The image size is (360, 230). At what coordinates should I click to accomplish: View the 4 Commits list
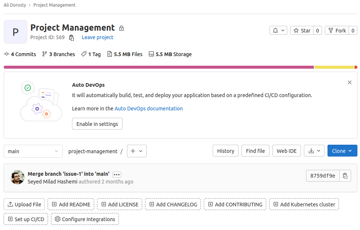click(x=20, y=54)
